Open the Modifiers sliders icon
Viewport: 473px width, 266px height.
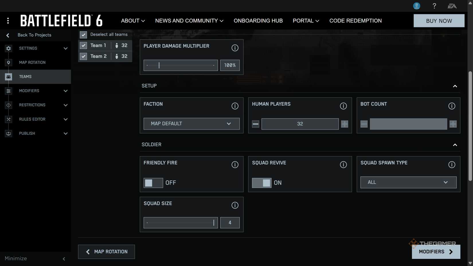[8, 91]
